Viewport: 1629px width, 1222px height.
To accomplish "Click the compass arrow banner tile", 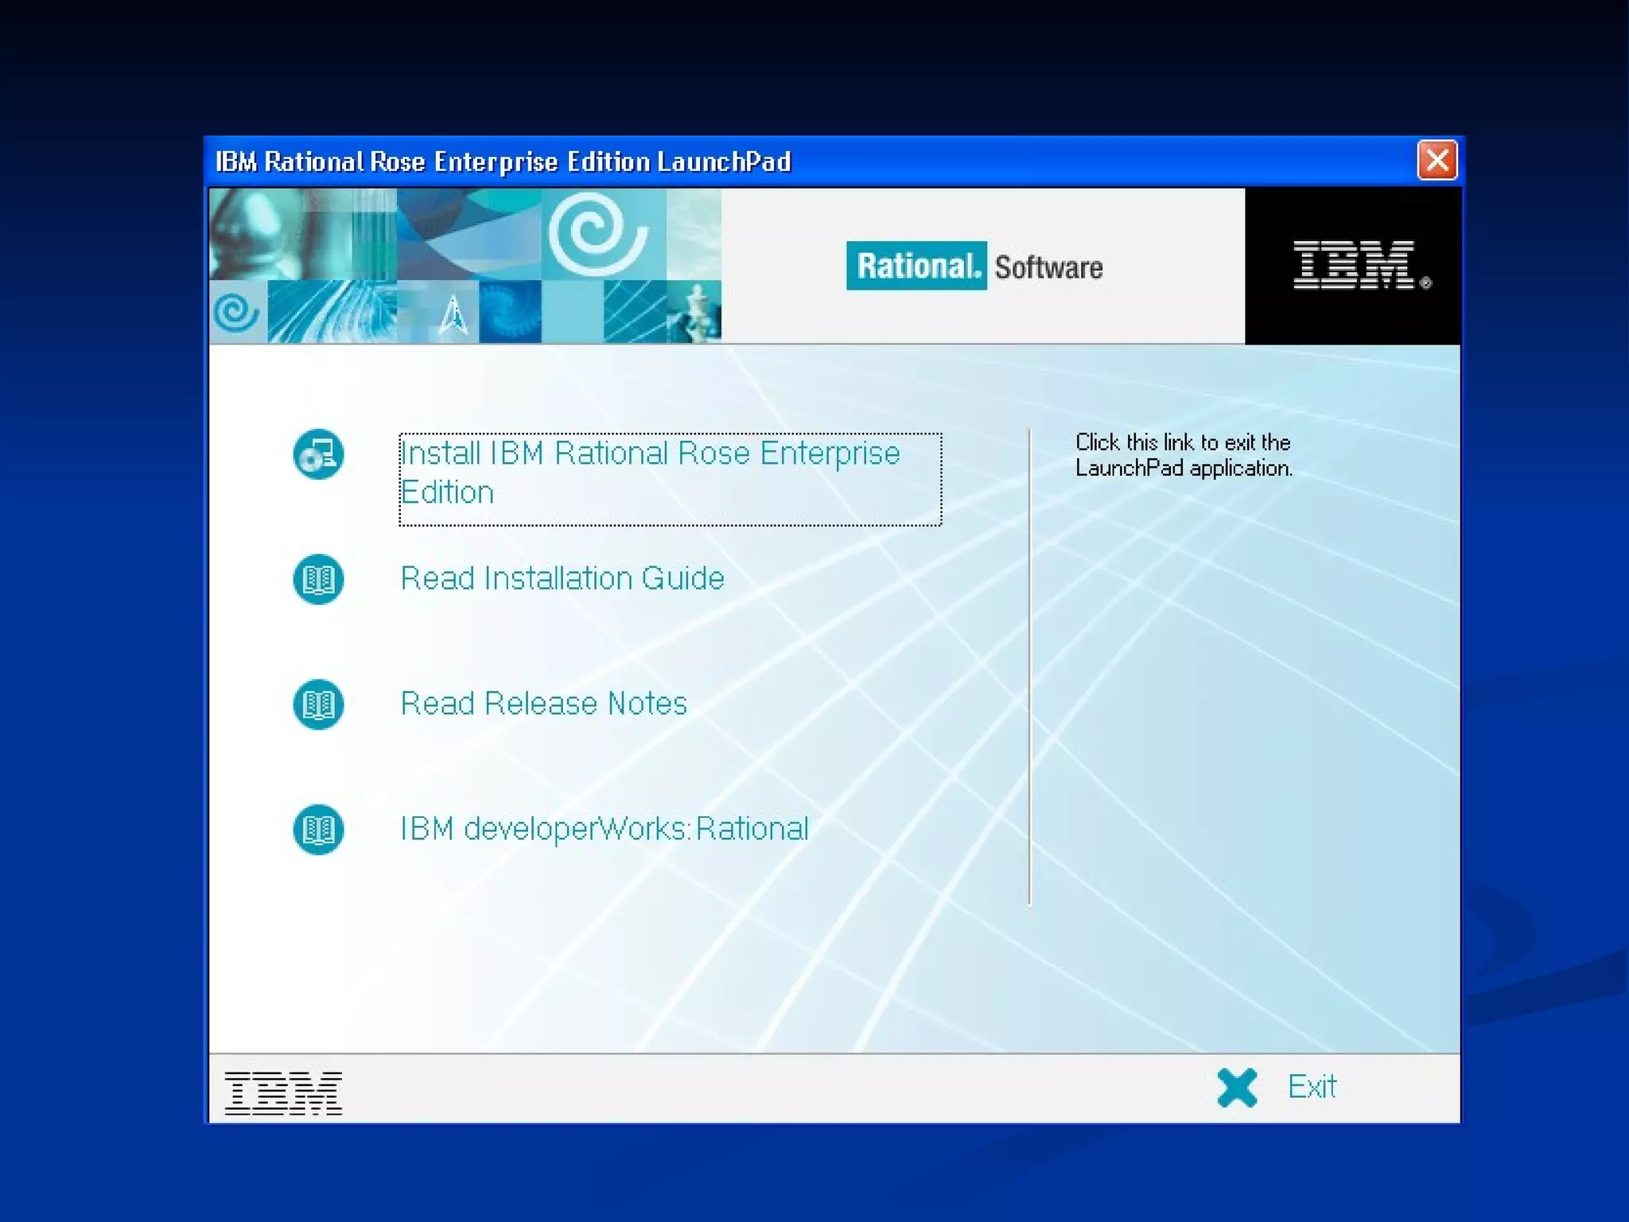I will click(453, 315).
